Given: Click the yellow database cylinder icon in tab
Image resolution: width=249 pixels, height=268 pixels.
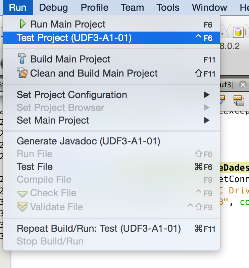Looking at the screenshot, I should (238, 32).
